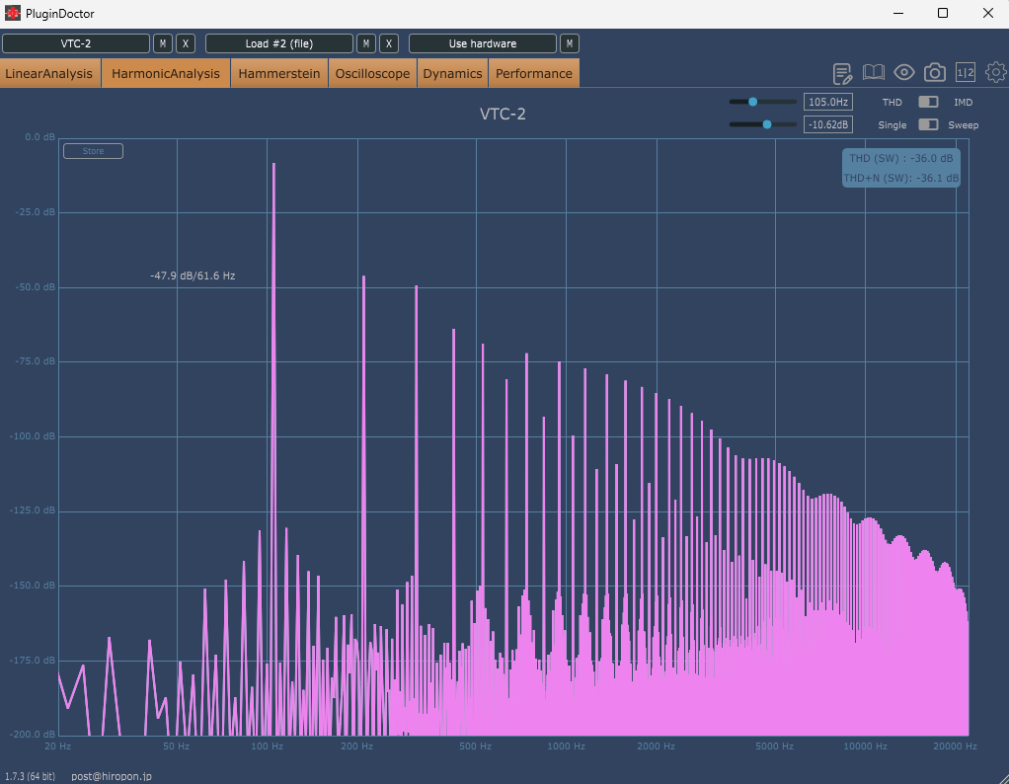Take a snapshot with the camera icon

pyautogui.click(x=934, y=73)
